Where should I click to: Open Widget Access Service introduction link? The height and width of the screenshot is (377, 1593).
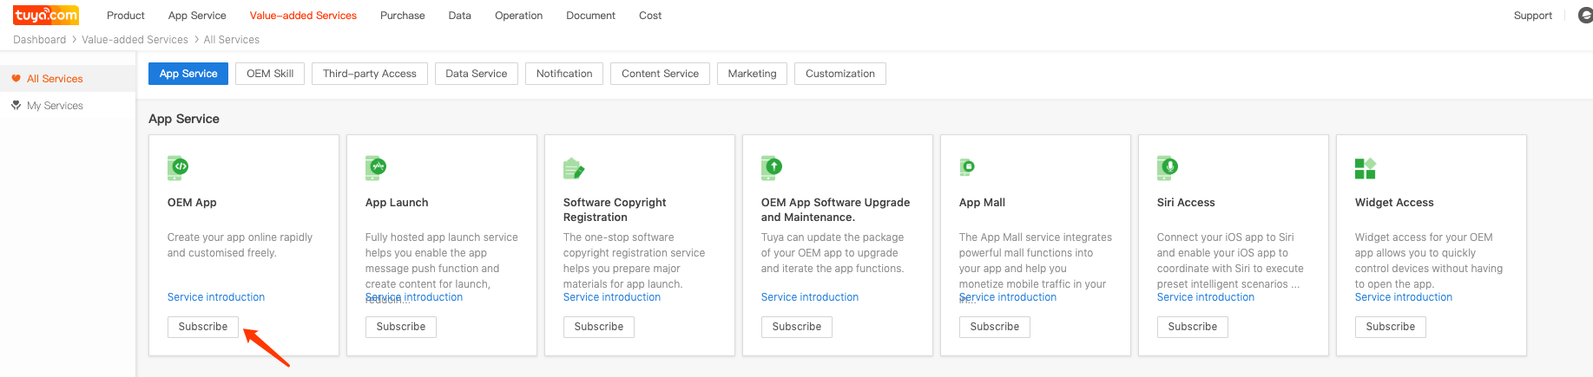pos(1404,297)
